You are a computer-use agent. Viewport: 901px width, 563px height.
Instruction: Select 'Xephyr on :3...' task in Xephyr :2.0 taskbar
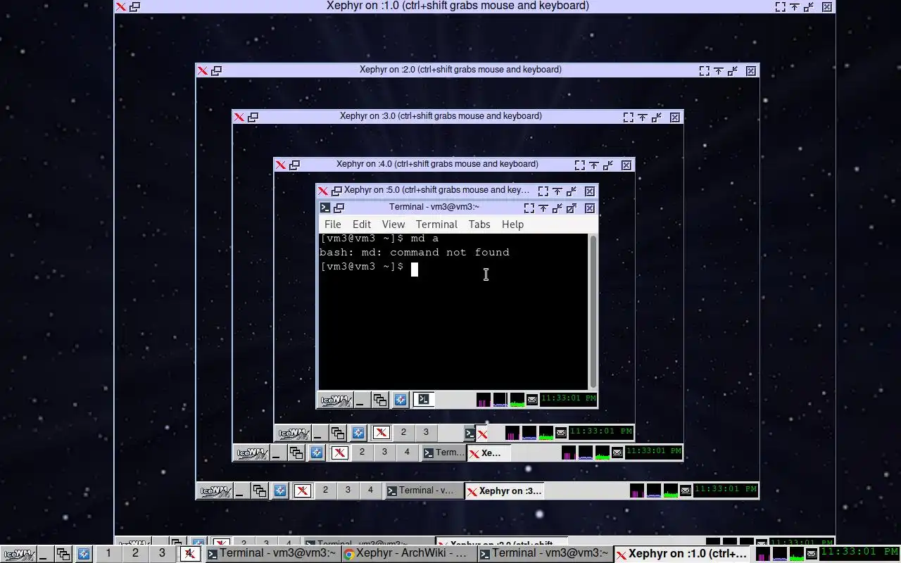pyautogui.click(x=505, y=491)
